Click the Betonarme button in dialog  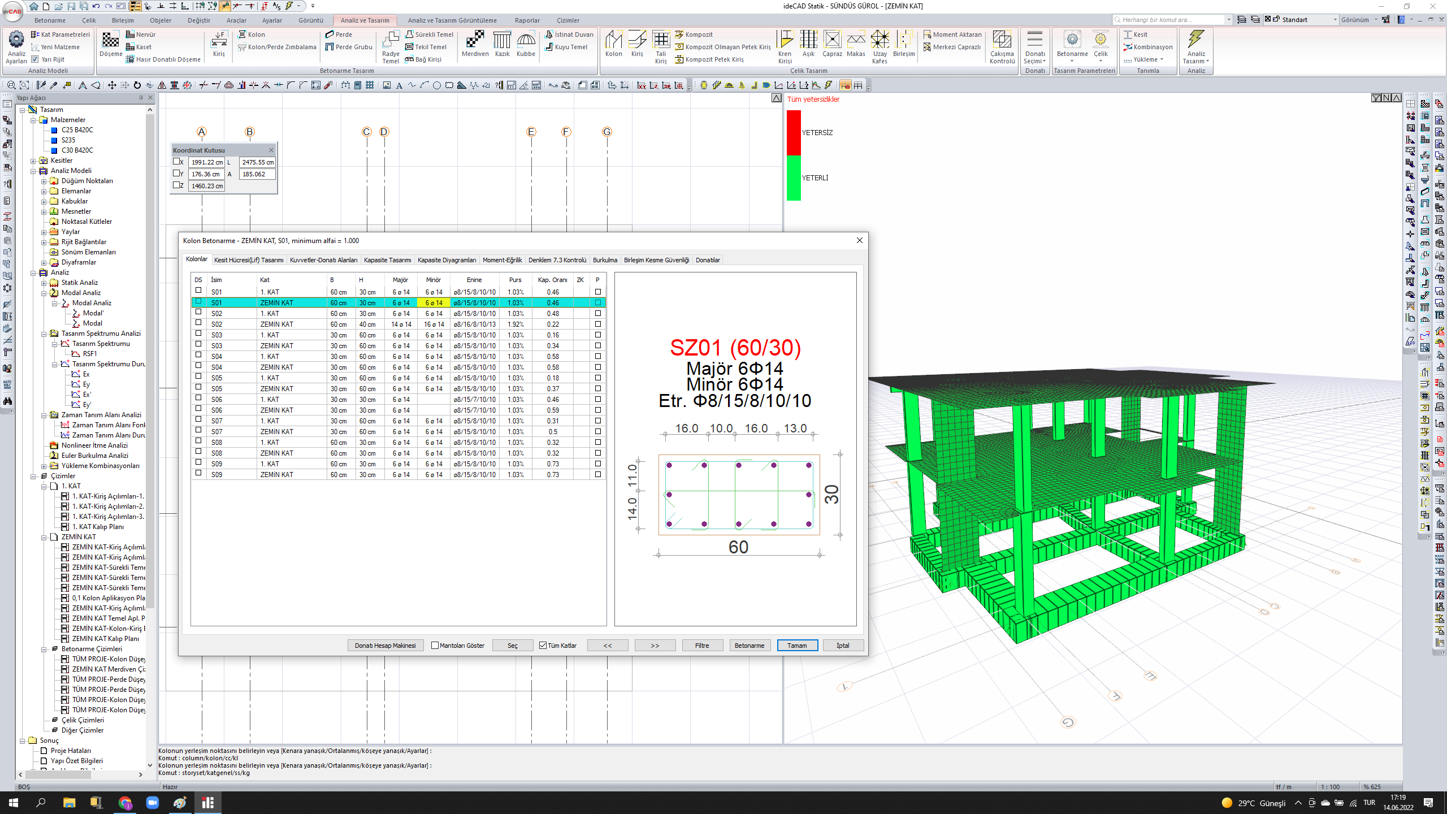point(750,646)
